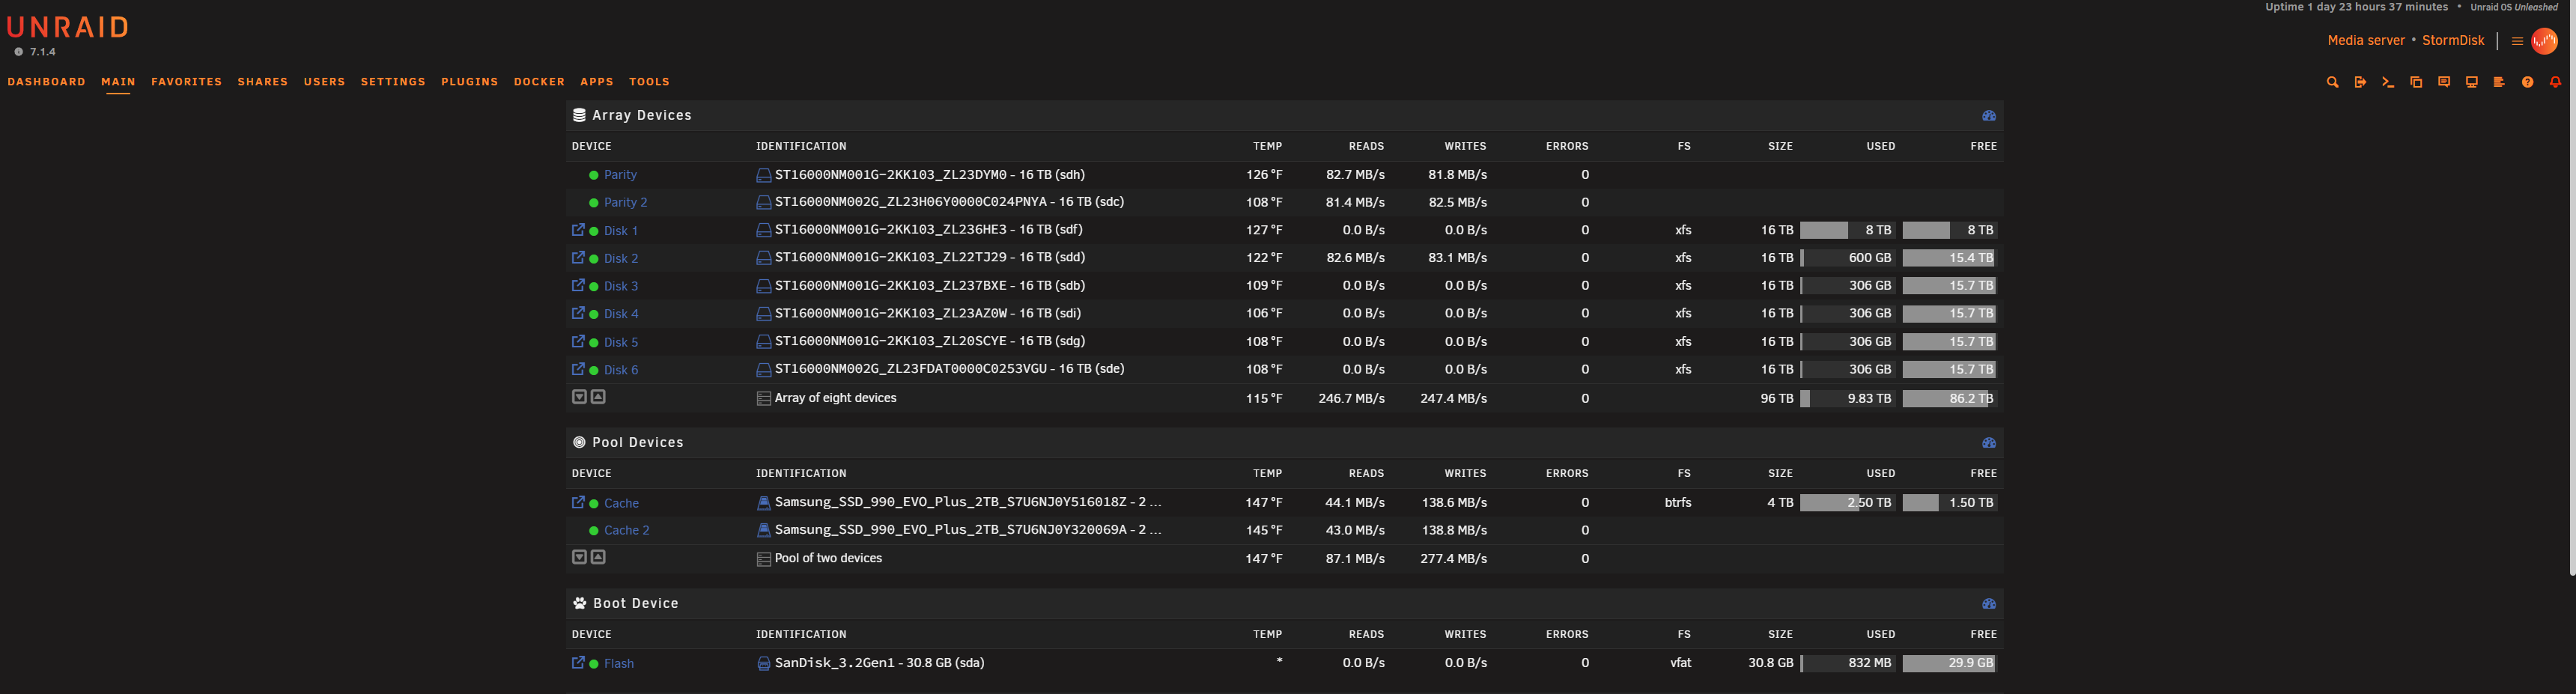Open the file manager icon
Image resolution: width=2576 pixels, height=694 pixels.
[2416, 83]
